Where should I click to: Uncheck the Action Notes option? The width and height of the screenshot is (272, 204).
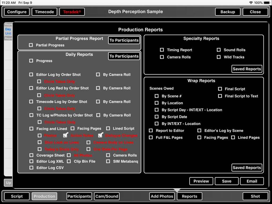tap(66, 135)
